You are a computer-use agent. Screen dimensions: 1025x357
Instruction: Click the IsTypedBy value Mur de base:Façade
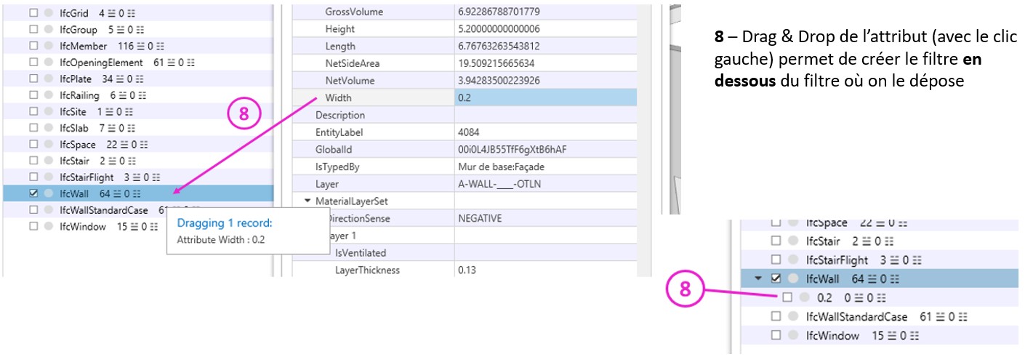click(x=501, y=167)
